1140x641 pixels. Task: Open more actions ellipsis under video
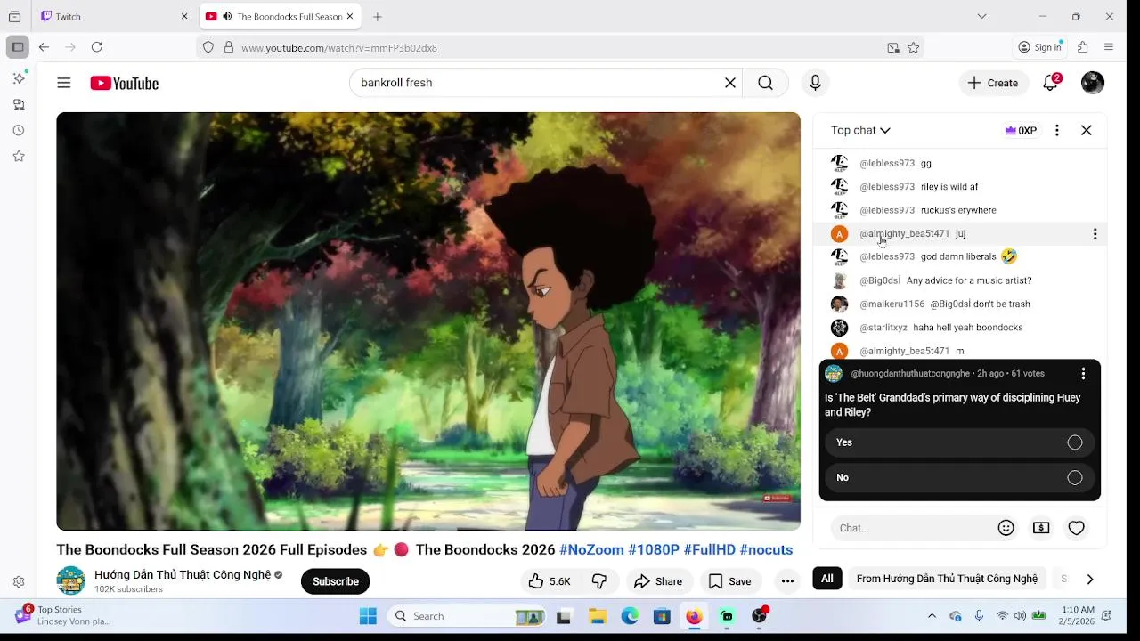[x=787, y=581]
